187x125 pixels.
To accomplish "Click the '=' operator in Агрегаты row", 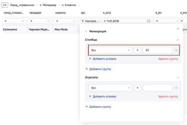I will click(137, 88).
